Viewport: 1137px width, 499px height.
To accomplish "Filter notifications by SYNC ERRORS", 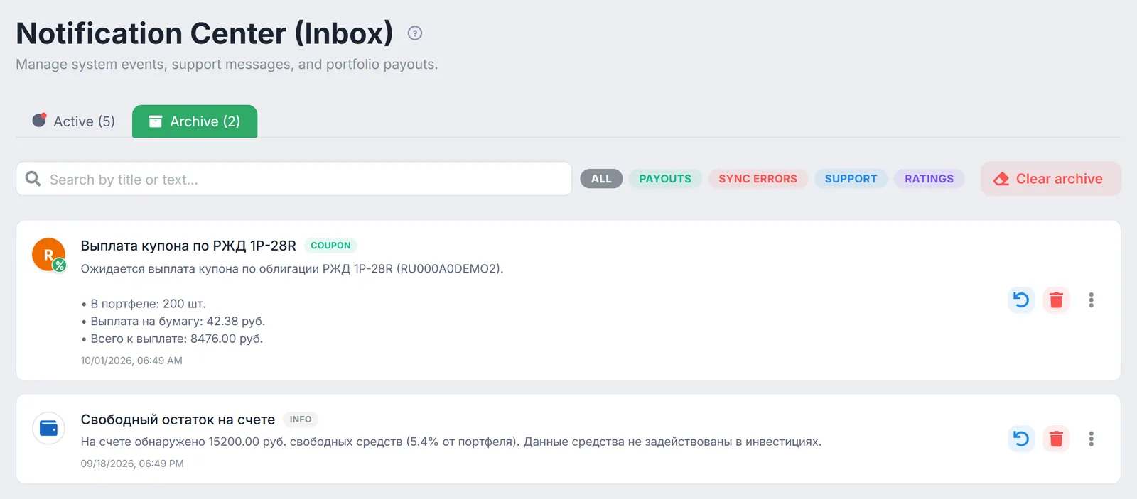I will 758,179.
